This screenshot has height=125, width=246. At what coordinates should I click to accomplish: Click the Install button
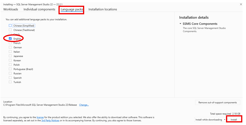(x=234, y=120)
